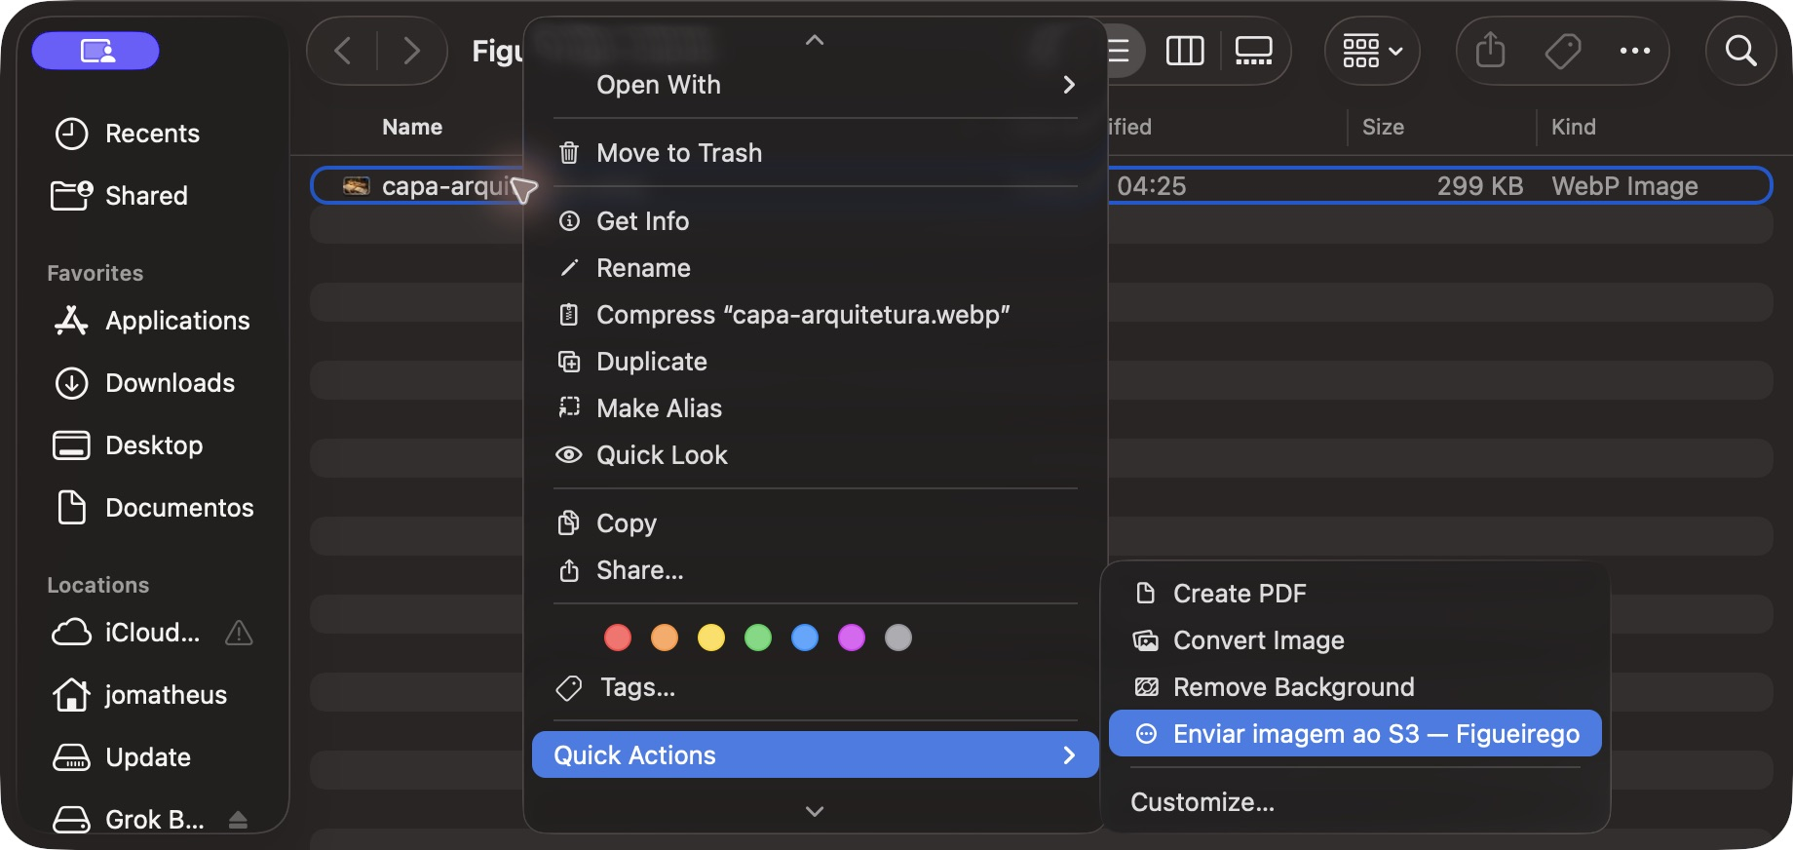Choose Rename from context menu
Image resolution: width=1793 pixels, height=850 pixels.
pos(815,268)
